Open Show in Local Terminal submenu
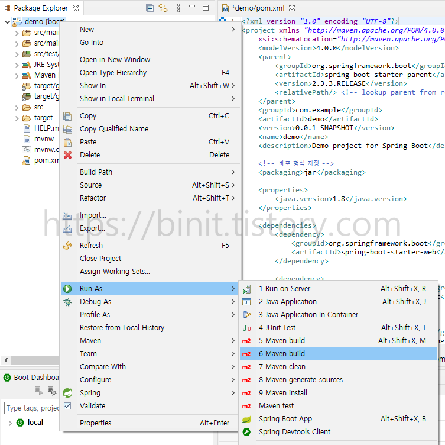Viewport: 445px width, 445px height. [x=150, y=99]
